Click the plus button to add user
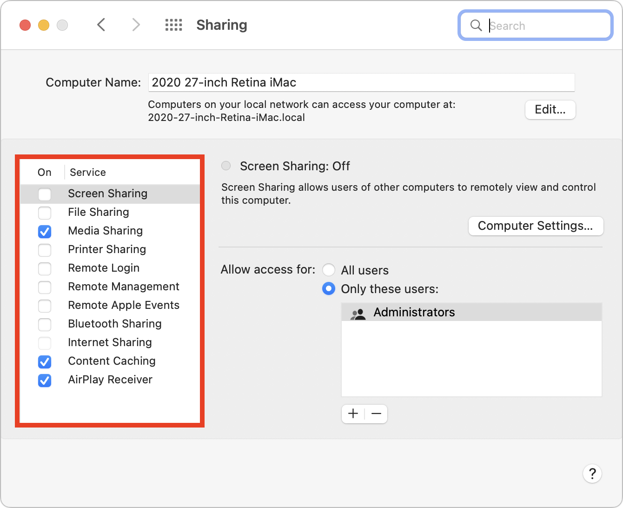This screenshot has height=508, width=623. pyautogui.click(x=353, y=414)
